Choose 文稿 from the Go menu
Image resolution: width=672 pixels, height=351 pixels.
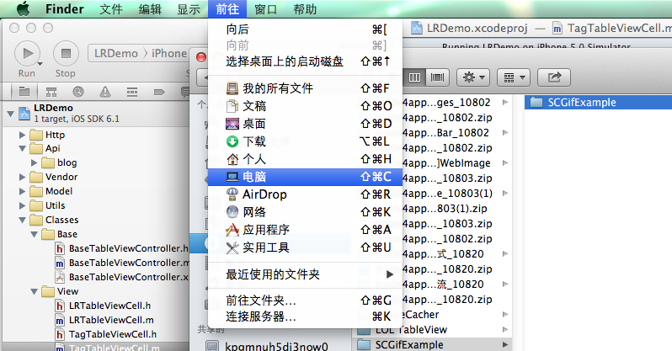[305, 106]
